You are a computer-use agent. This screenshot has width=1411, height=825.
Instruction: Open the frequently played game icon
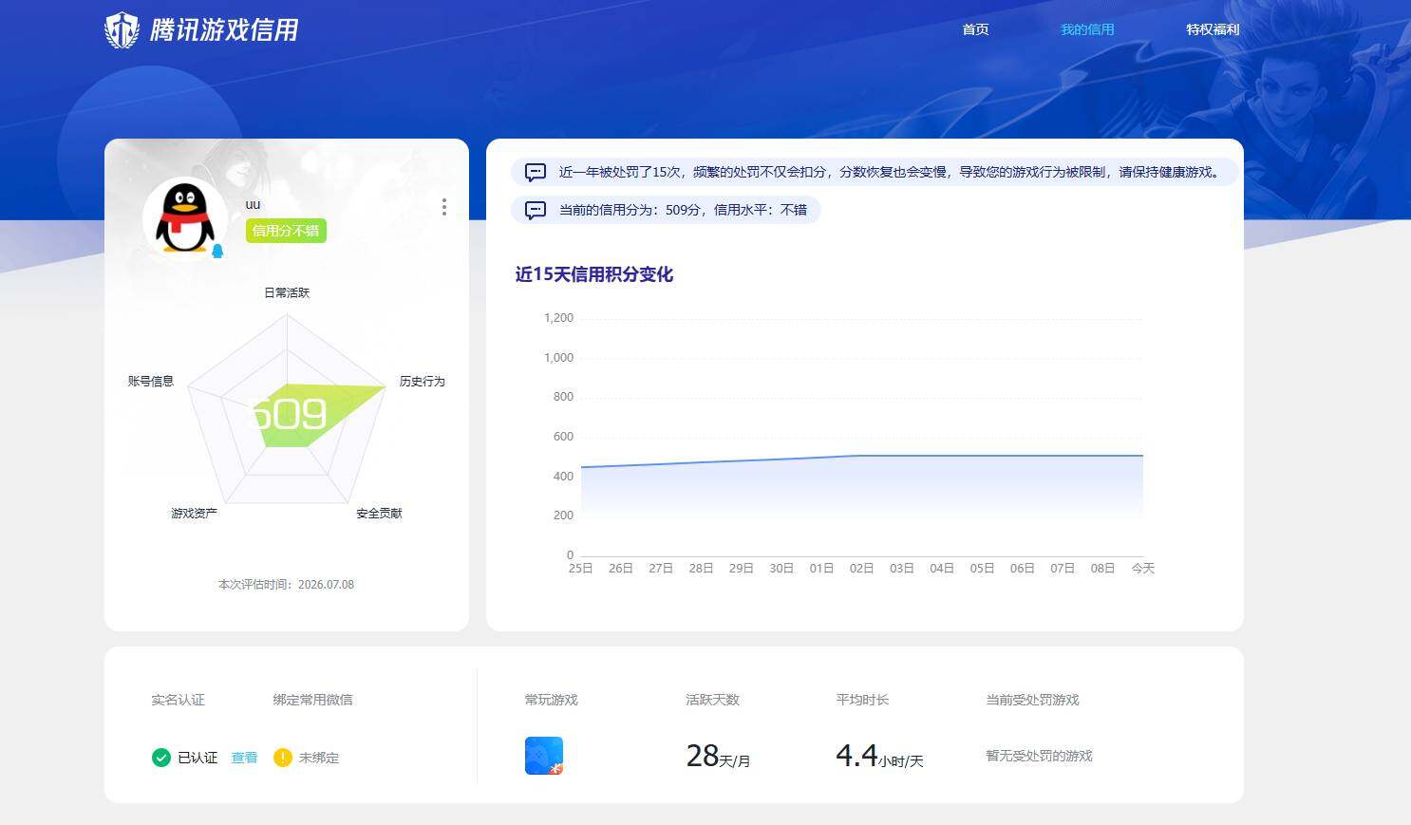pos(544,756)
